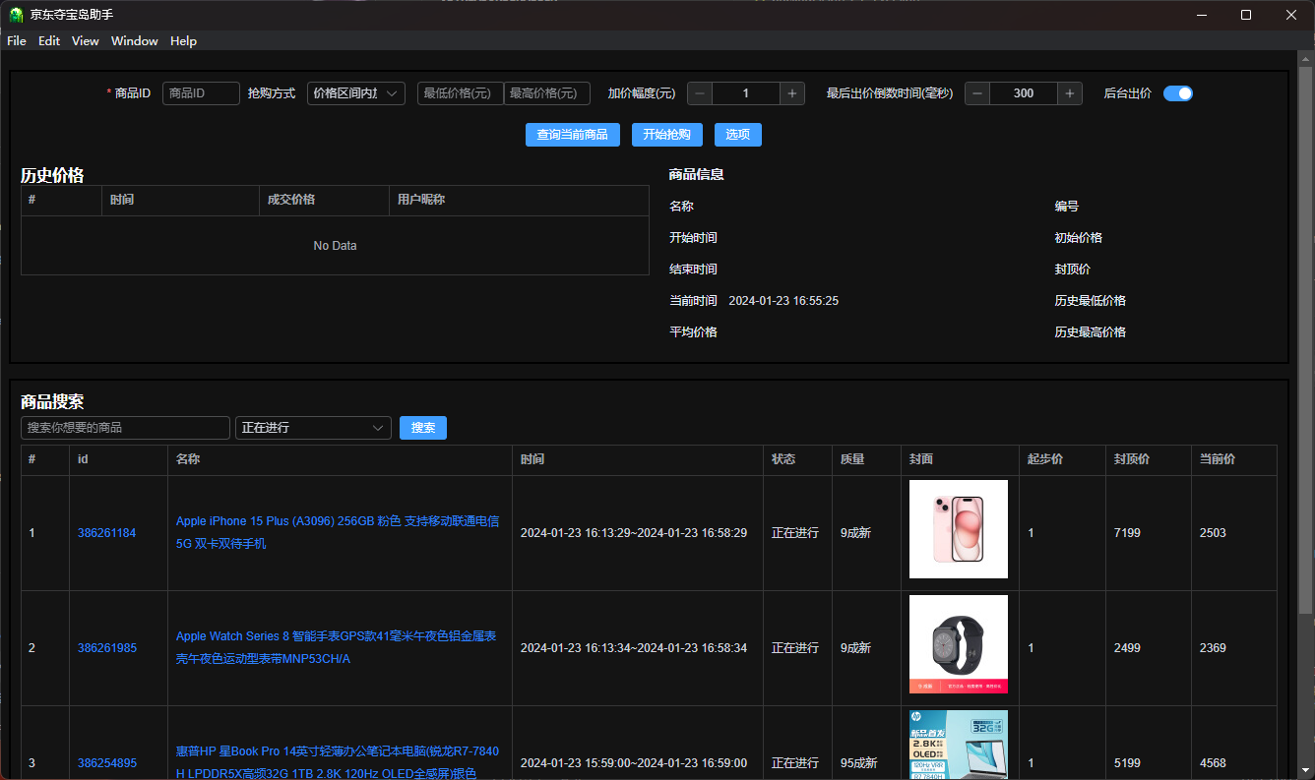Open the Apple iPhone 15 Plus product link
The image size is (1315, 780).
tap(338, 532)
